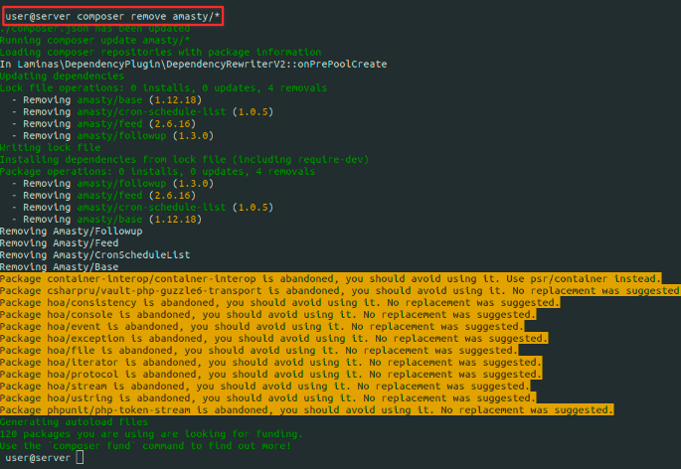Click the hoa/console abandoned warning
The height and width of the screenshot is (469, 681).
[268, 315]
